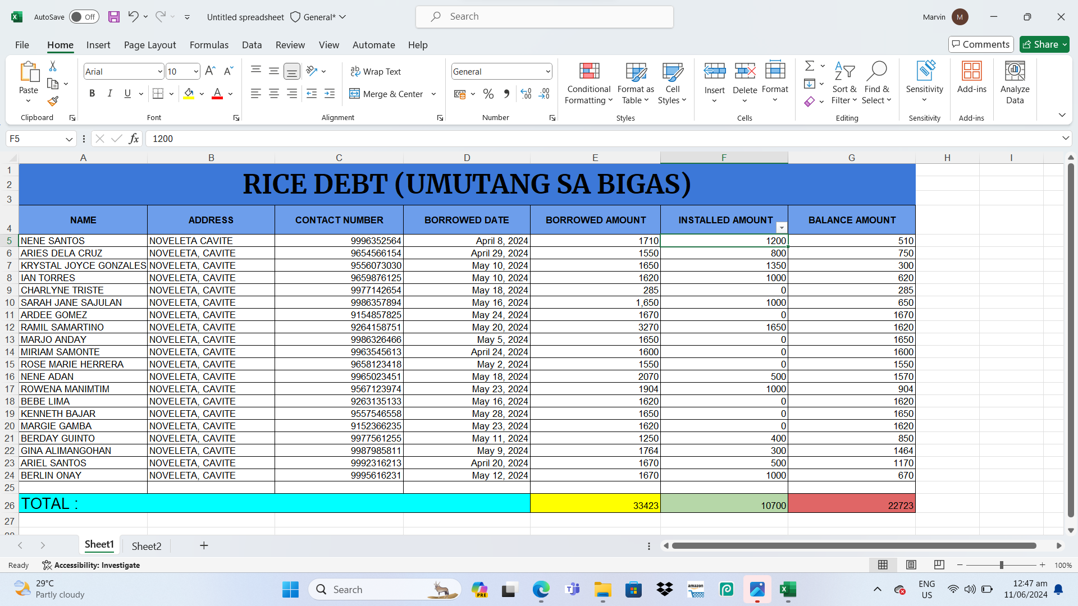Open the Number Format dropdown
The width and height of the screenshot is (1078, 606).
click(547, 71)
